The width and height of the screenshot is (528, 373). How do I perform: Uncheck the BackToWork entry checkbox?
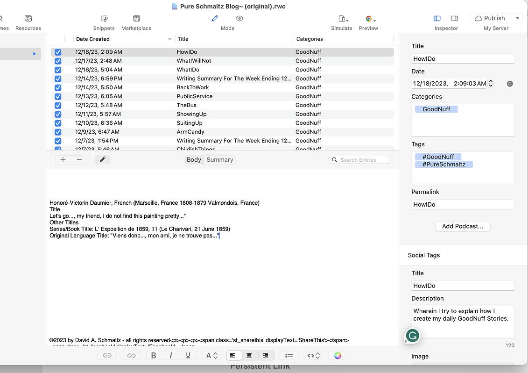(x=58, y=88)
